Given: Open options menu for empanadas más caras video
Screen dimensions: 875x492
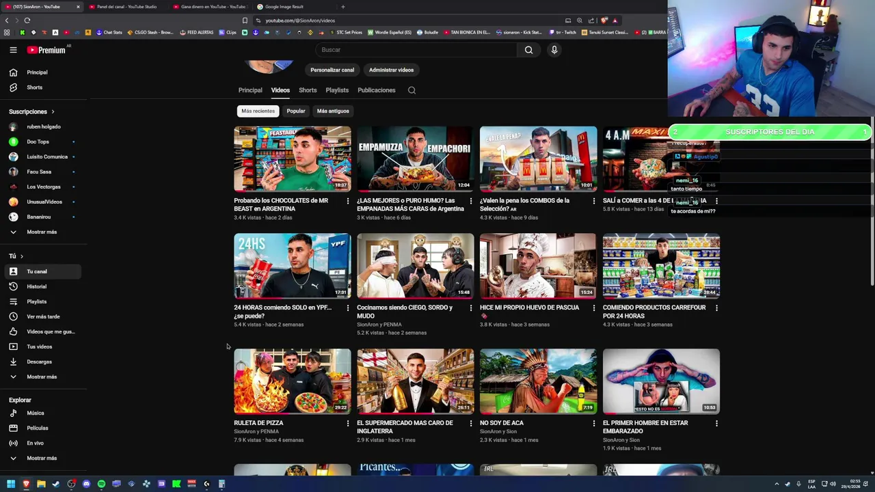Looking at the screenshot, I should tap(470, 201).
